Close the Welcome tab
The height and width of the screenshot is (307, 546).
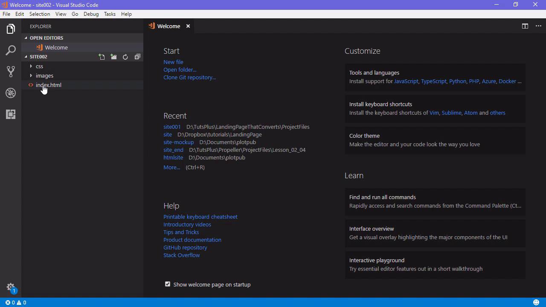[x=188, y=26]
